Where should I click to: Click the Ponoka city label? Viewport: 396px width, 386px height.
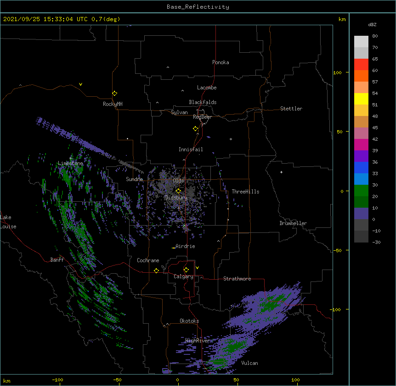click(221, 62)
